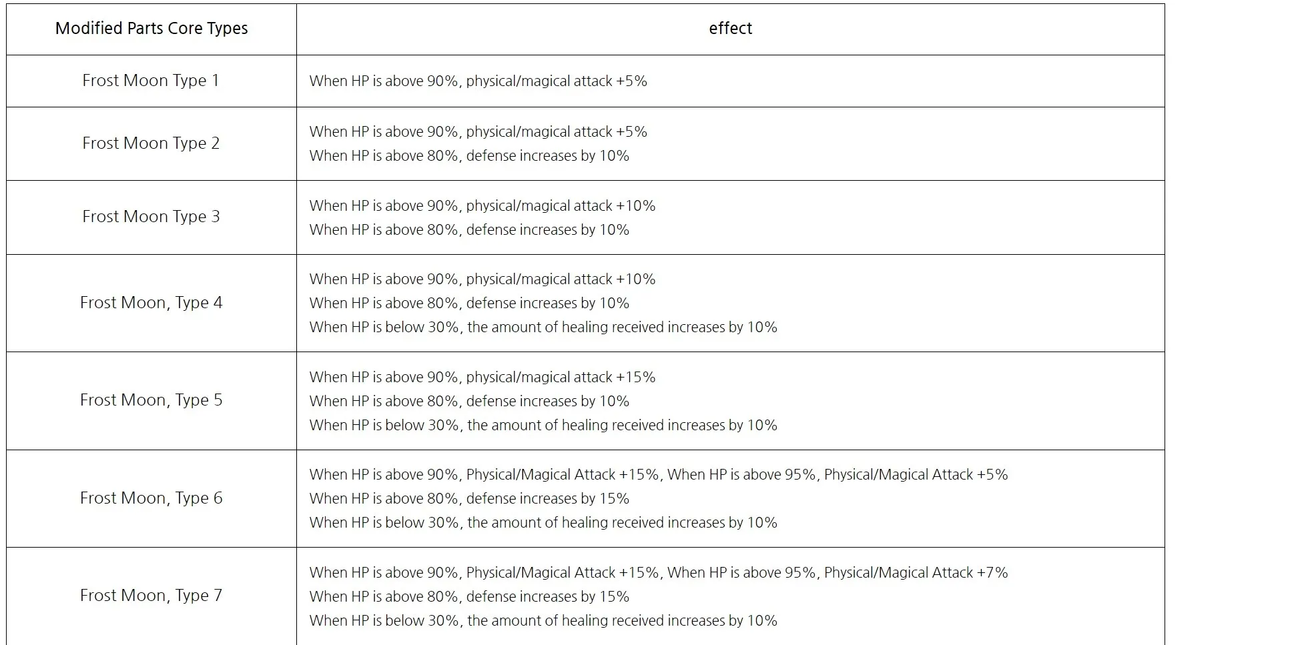Select the 'Frost Moon Type 3' cell
Screen dimensions: 1304x645
coord(151,217)
